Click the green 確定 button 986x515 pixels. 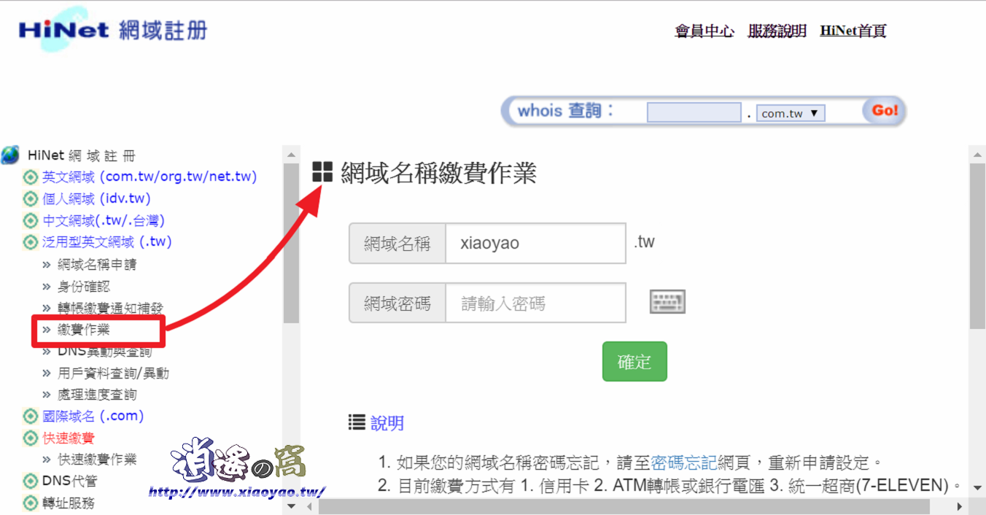[634, 361]
